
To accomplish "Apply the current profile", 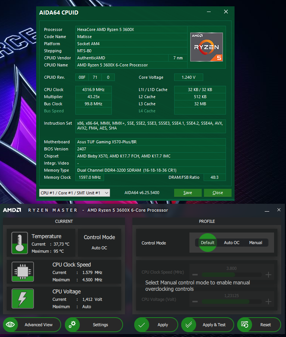I will click(x=156, y=325).
